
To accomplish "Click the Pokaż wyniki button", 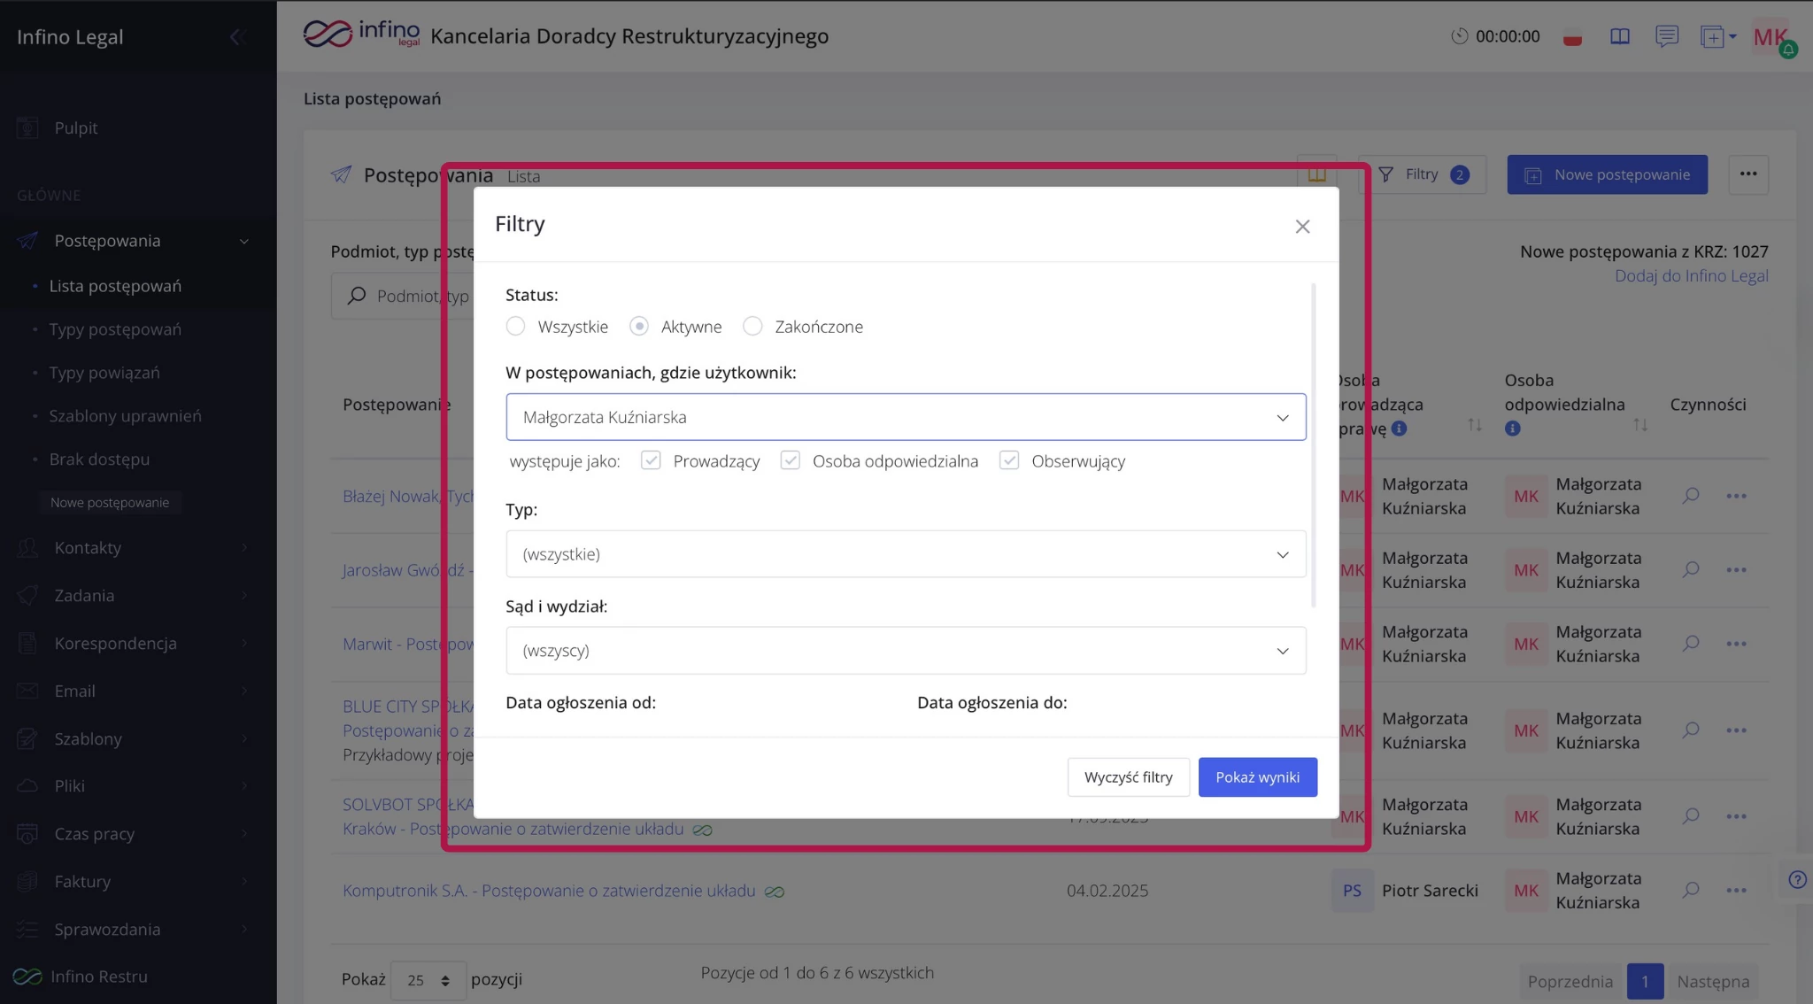I will pyautogui.click(x=1257, y=777).
